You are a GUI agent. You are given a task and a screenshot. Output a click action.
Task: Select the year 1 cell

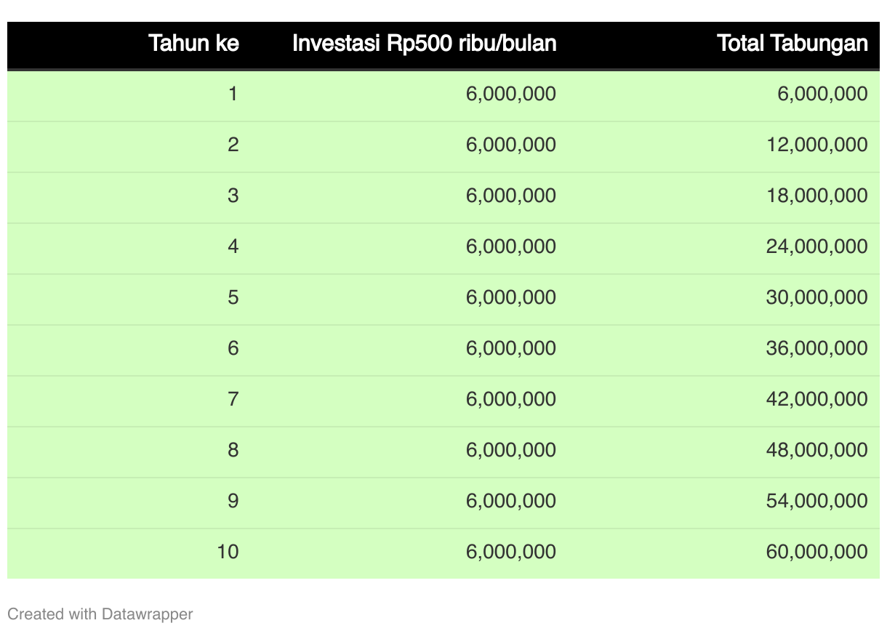233,94
